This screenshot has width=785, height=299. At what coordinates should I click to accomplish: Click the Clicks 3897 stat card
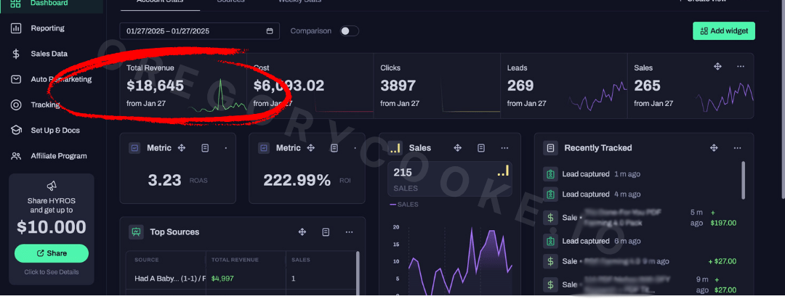pyautogui.click(x=437, y=86)
